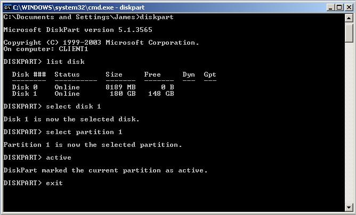Click the scrollbar down arrow
This screenshot has width=356, height=215.
[349, 208]
